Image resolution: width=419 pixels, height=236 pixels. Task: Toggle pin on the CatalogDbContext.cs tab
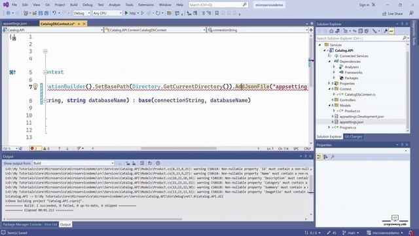(79, 24)
